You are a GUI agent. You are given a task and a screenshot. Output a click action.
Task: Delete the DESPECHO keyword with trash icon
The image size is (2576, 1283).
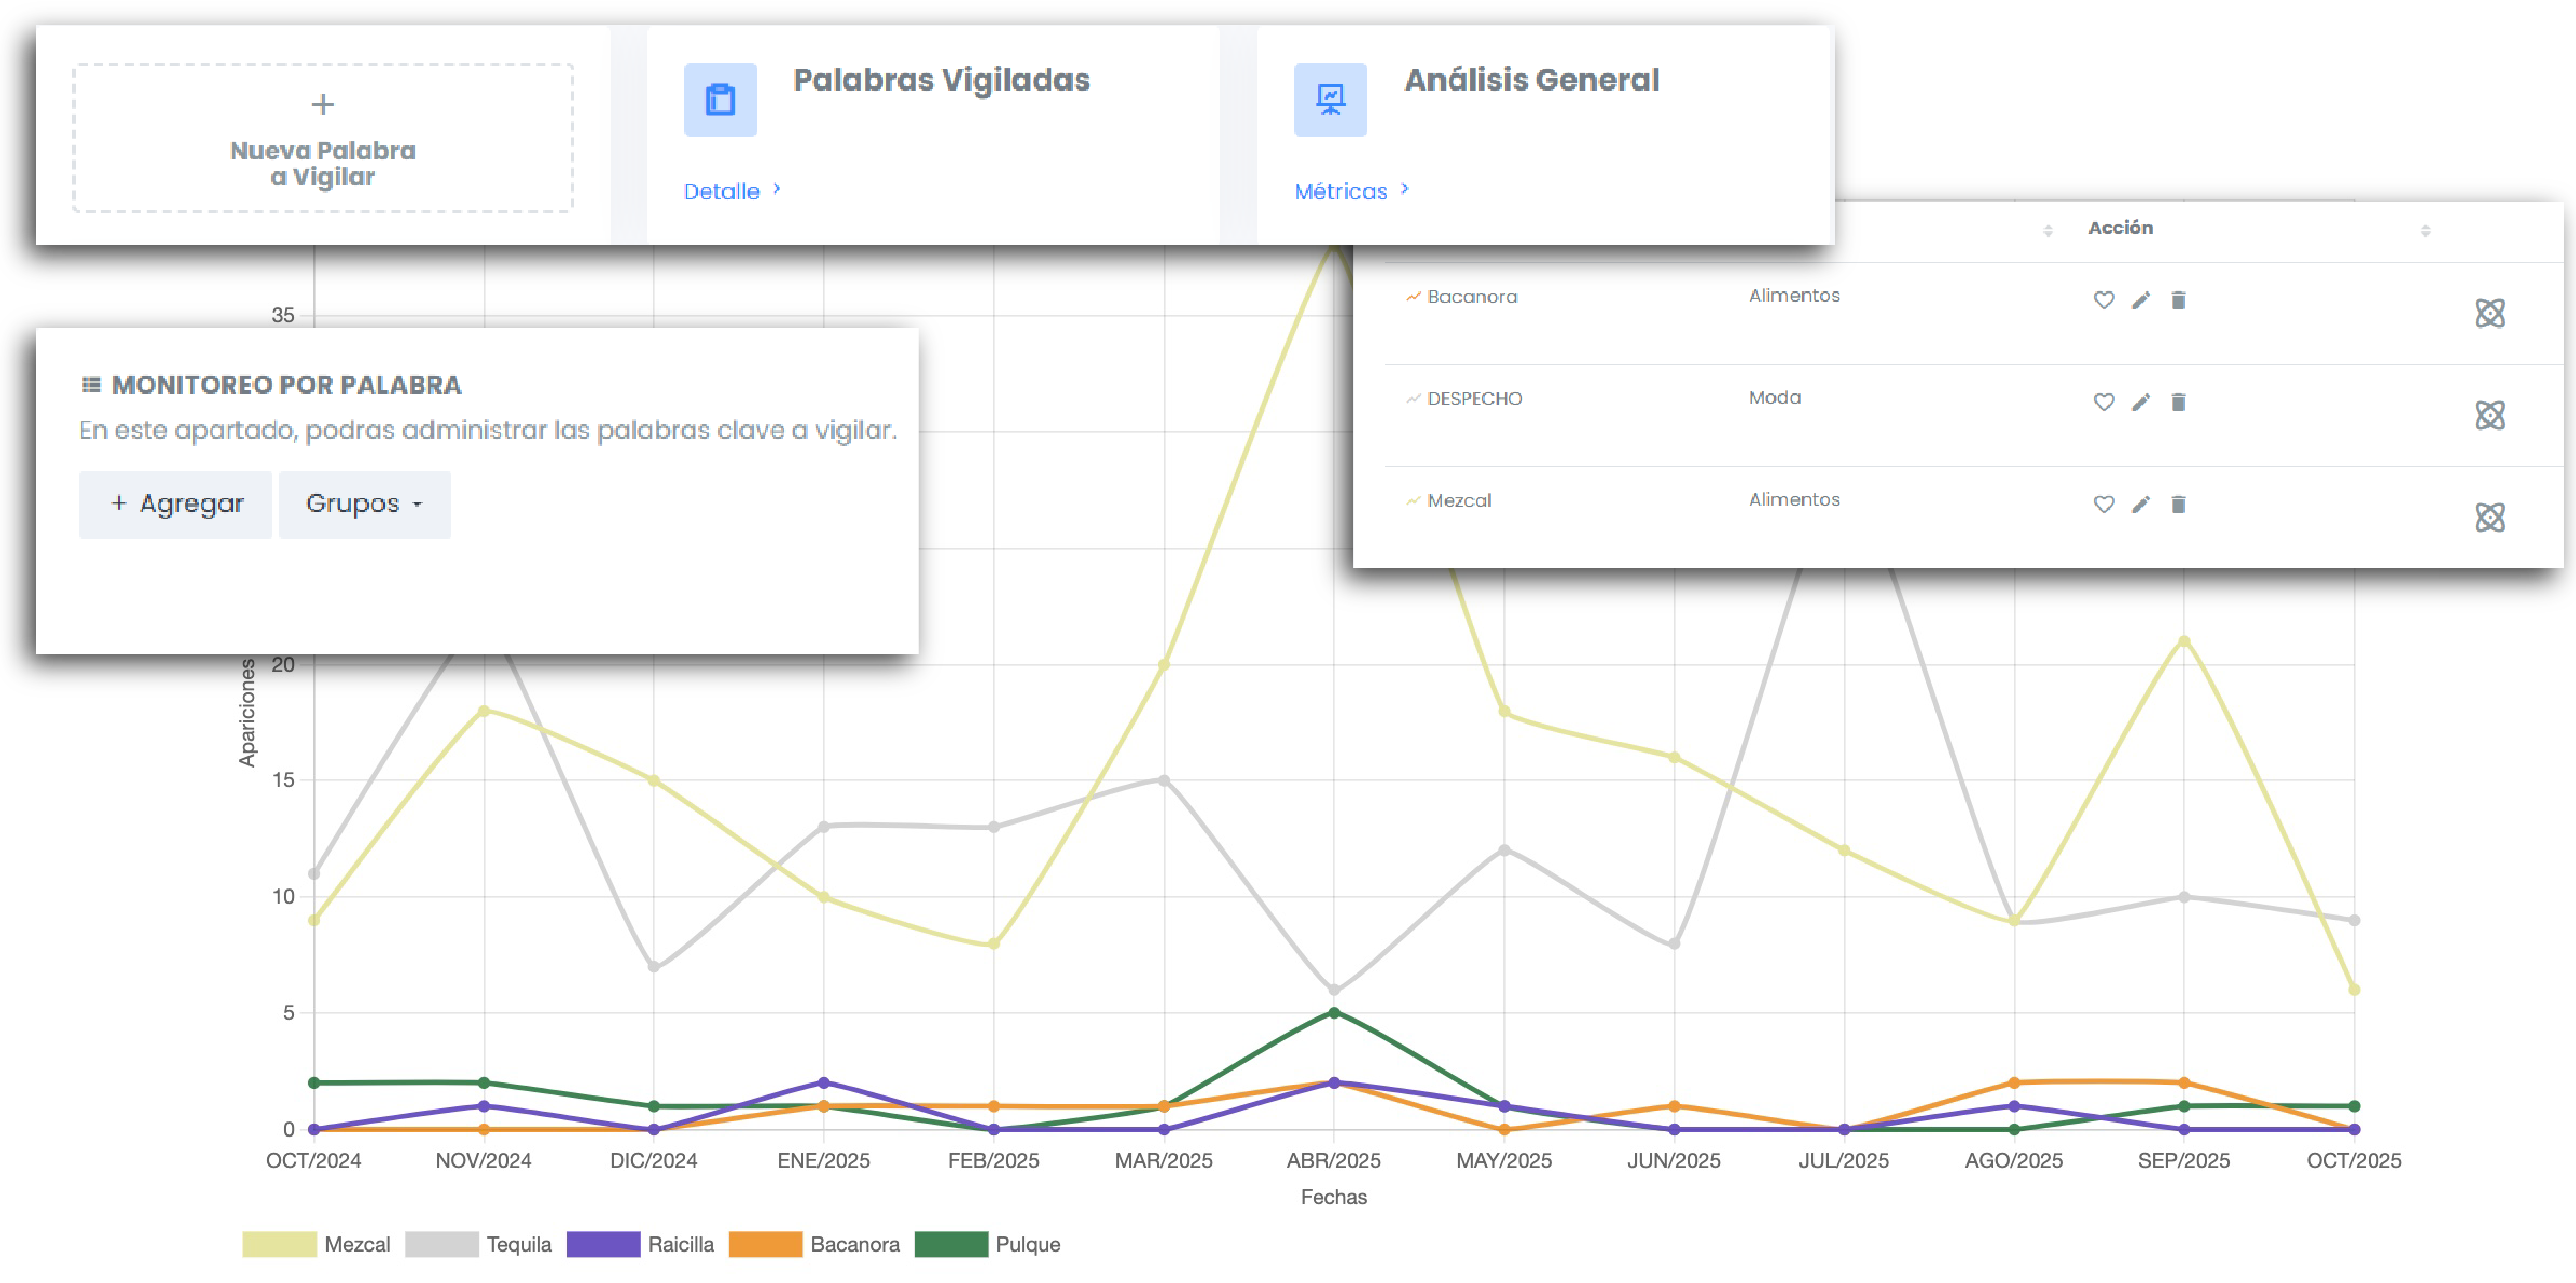pyautogui.click(x=2178, y=403)
